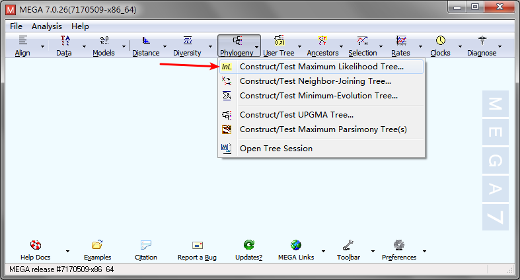
Task: Expand the Diagnose dropdown arrow
Action: 500,47
